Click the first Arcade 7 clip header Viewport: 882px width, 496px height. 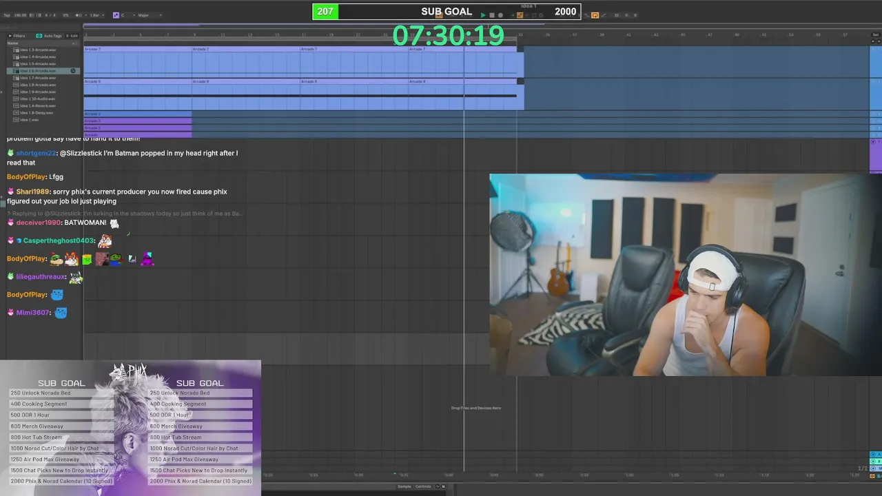pos(137,49)
